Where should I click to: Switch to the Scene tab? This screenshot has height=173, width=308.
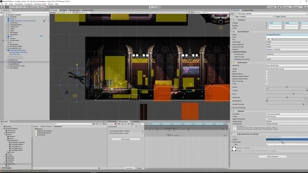54,10
